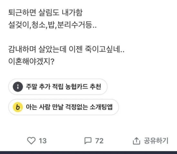The image size is (177, 154).
Task: Select the line 감내하며 살았는데 이젠 죽이고싶네
Action: click(x=66, y=49)
